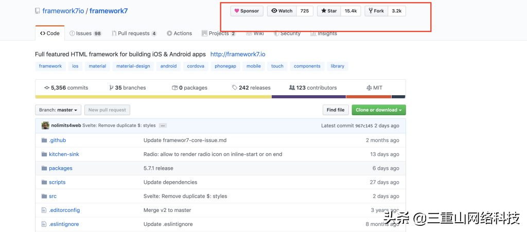Open the MIT license link

(375, 87)
